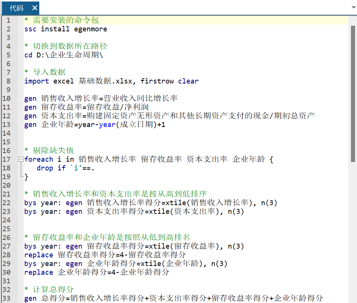Click line 'gen 销售收入增长率=营业收入同比增长率'
Image resolution: width=357 pixels, height=303 pixels.
pos(101,99)
